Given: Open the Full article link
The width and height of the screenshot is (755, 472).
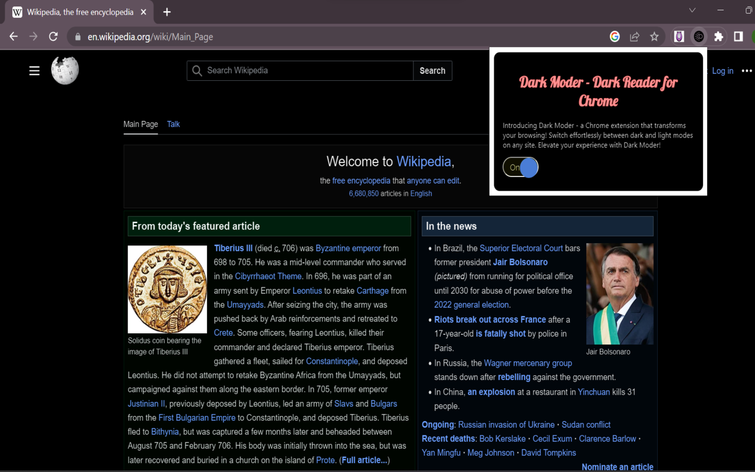Looking at the screenshot, I should (x=365, y=460).
